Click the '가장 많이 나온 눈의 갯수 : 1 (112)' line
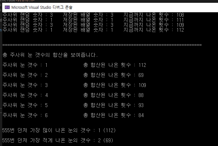 (59, 130)
